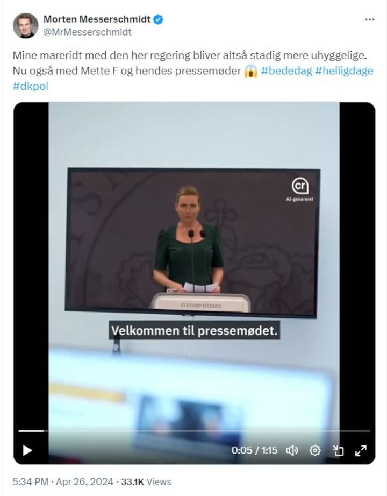
Task: Open the 5:34 PM · Apr 26, 2024 timestamp
Action: pos(63,482)
